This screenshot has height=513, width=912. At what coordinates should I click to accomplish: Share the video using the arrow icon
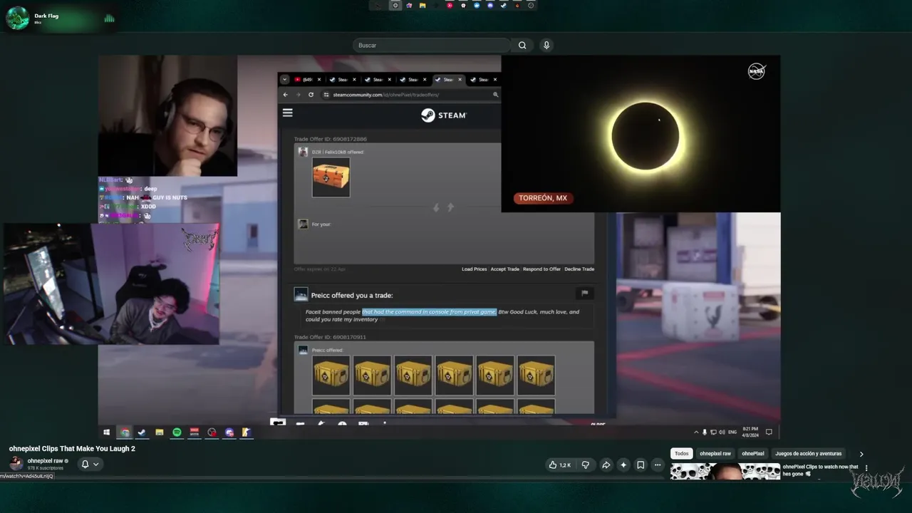(x=606, y=465)
